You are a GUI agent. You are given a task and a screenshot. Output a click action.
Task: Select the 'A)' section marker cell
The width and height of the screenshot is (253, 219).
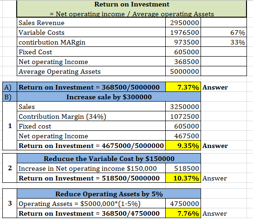[x=10, y=87]
